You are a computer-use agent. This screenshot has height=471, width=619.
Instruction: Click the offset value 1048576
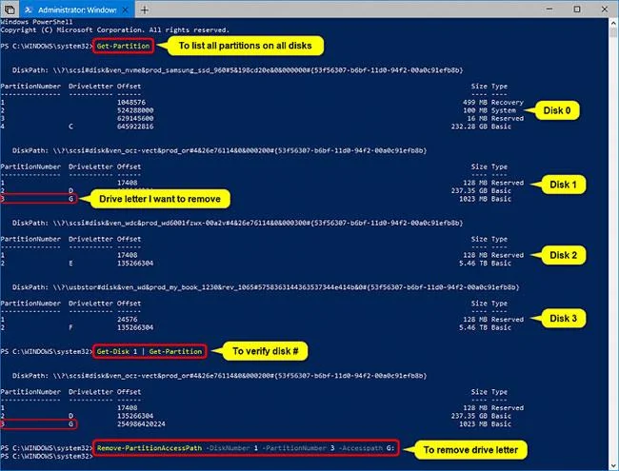click(131, 102)
